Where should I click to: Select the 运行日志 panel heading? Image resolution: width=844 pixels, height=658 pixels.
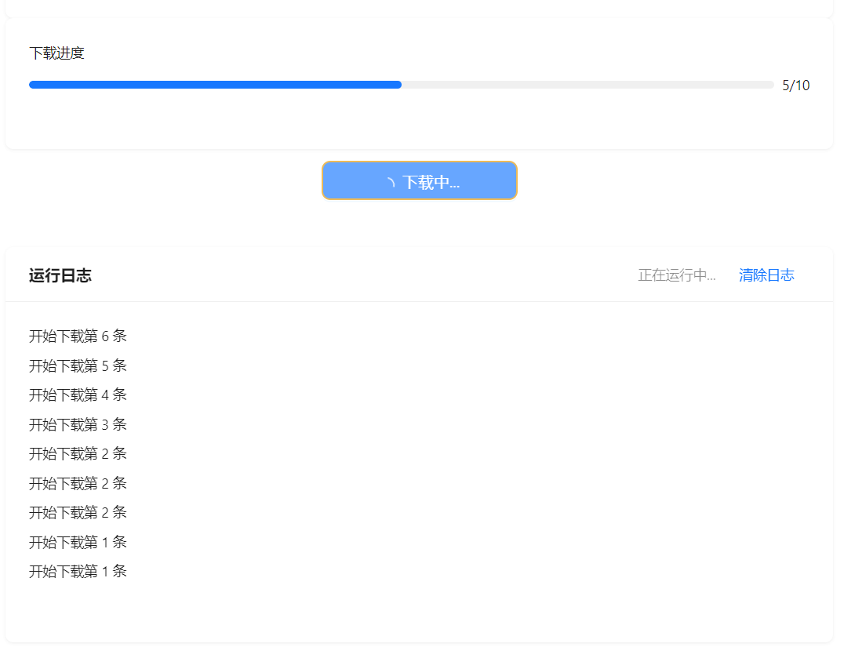pyautogui.click(x=60, y=275)
